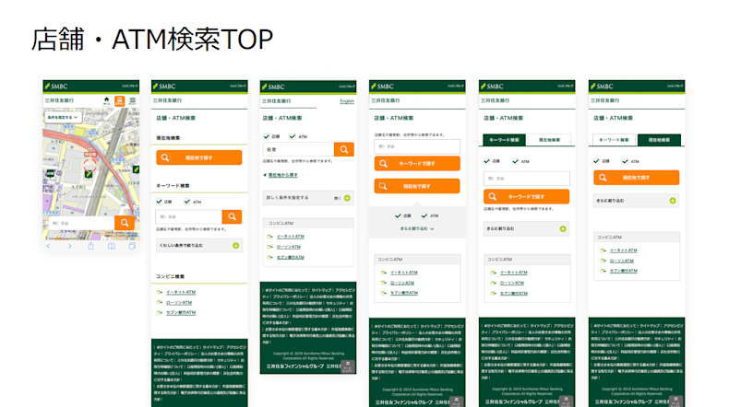Click イーネットATM link icon under コンビニ検索 heading
The width and height of the screenshot is (729, 407).
(x=160, y=293)
